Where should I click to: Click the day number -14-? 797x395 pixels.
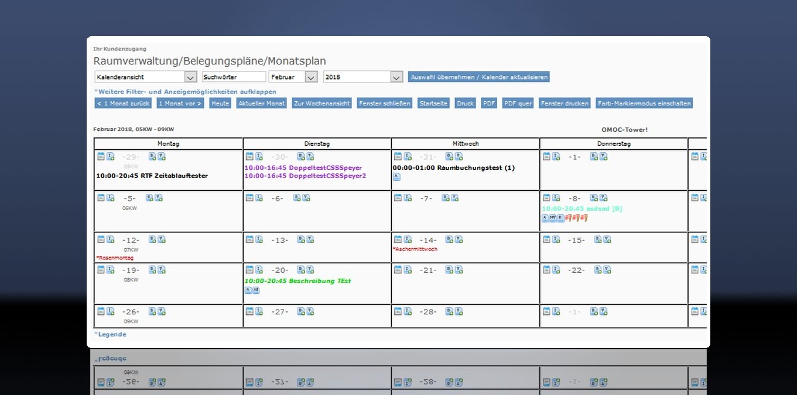[x=429, y=240]
